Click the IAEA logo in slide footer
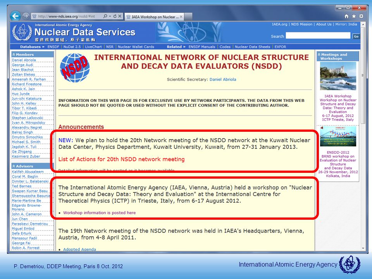 350,264
